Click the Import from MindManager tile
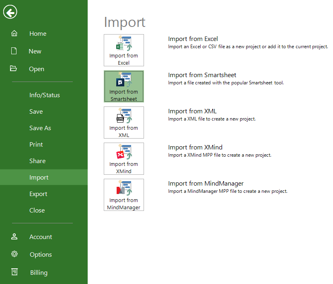 pos(124,195)
